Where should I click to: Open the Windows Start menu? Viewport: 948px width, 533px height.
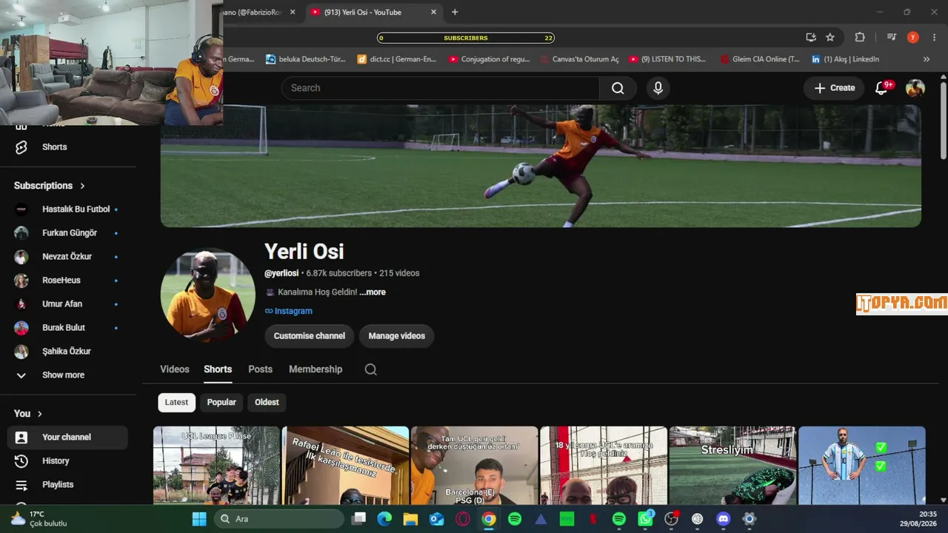tap(199, 519)
